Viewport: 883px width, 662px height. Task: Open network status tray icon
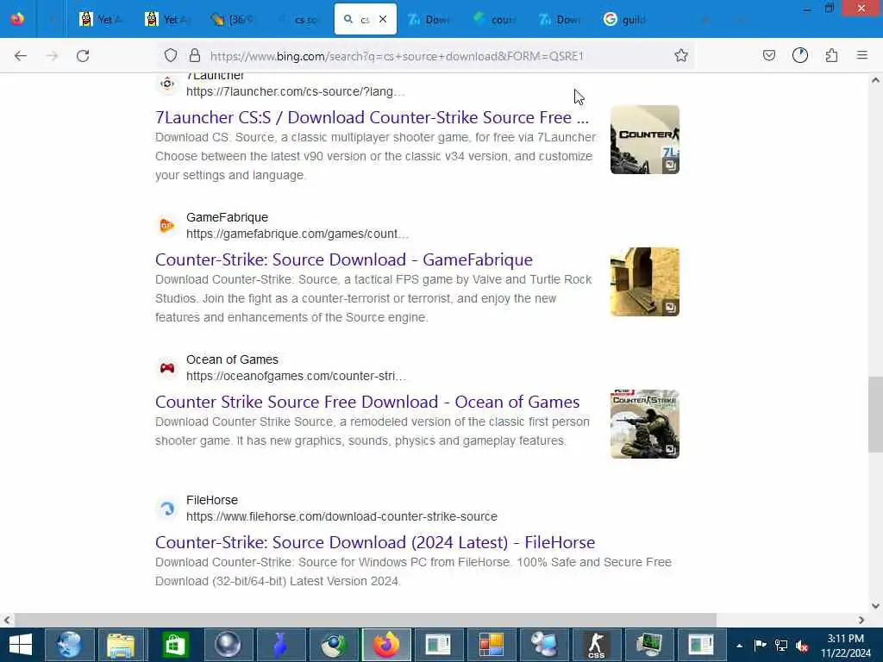pyautogui.click(x=781, y=645)
